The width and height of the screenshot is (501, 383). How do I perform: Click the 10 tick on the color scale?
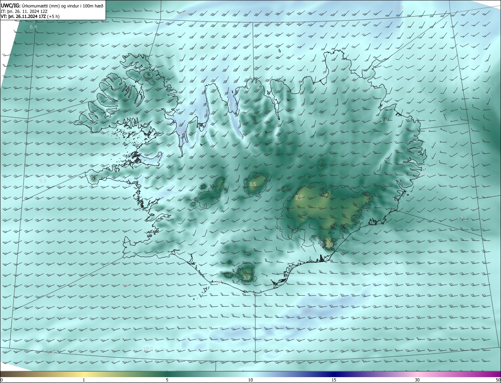tap(250, 380)
